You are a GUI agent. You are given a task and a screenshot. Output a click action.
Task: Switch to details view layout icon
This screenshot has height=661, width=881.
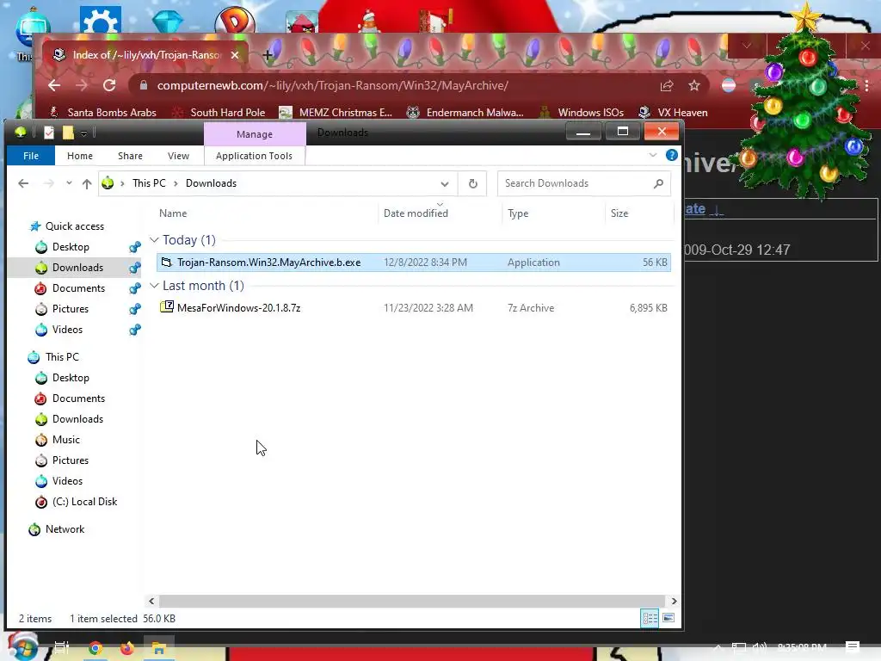point(650,618)
